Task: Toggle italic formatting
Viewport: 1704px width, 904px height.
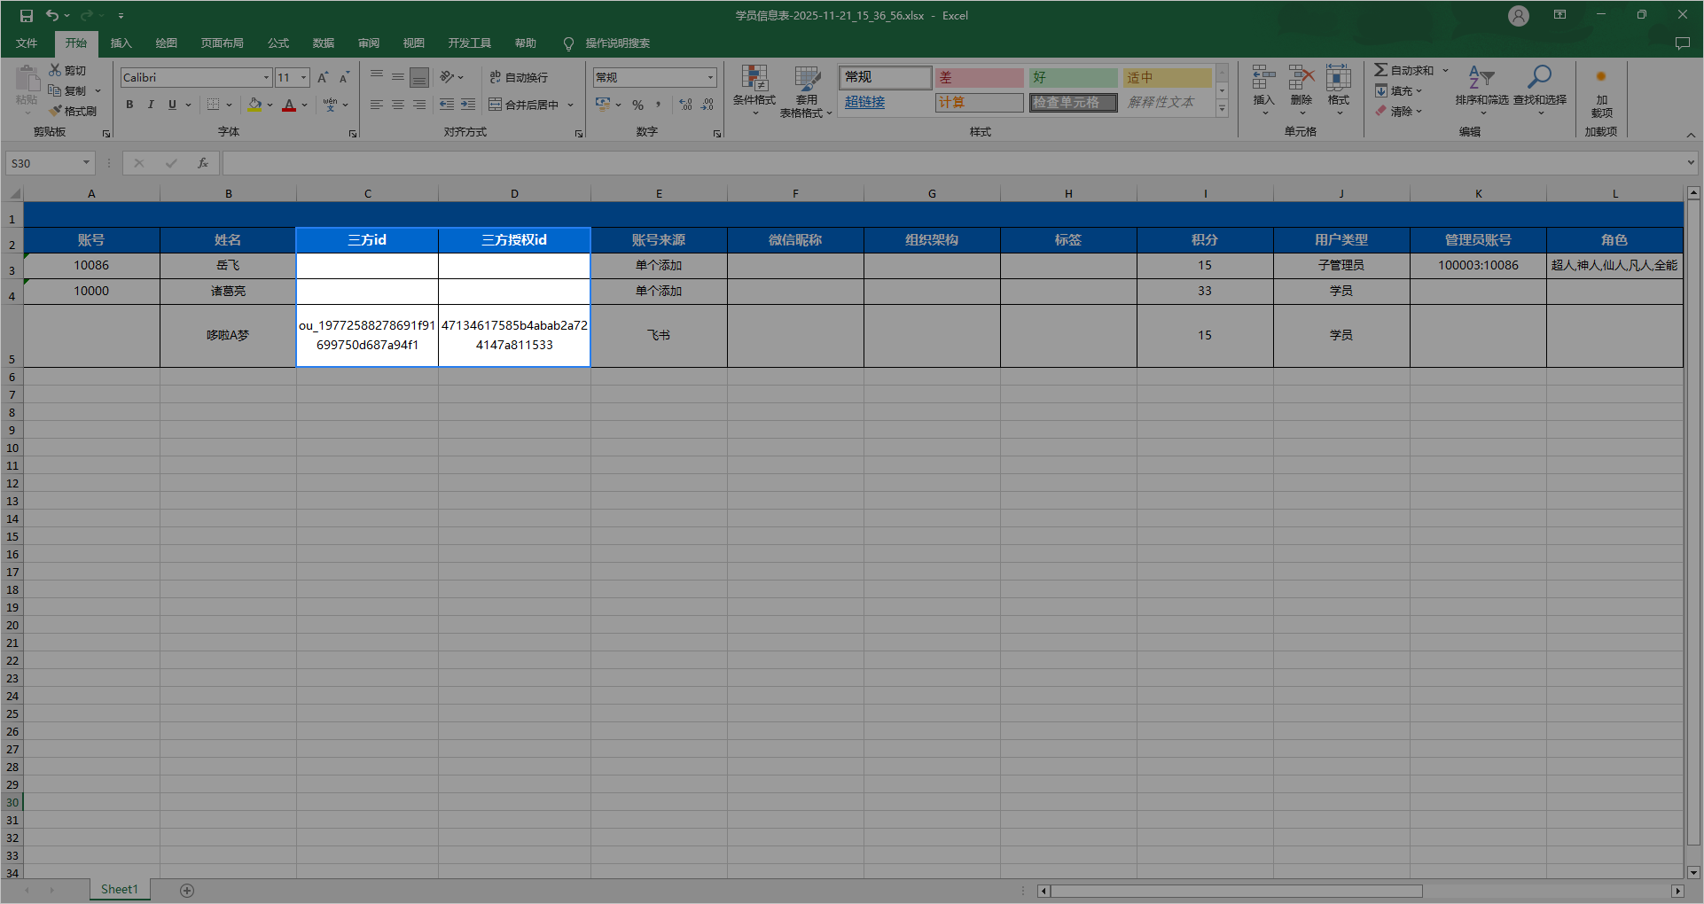Action: click(151, 105)
